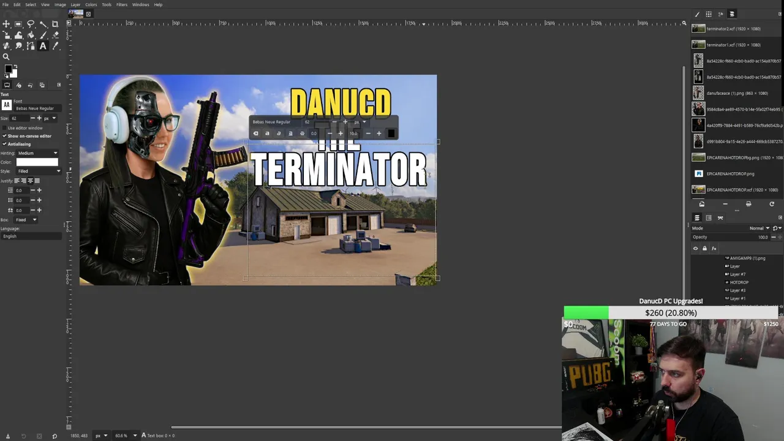
Task: Click the layer lock column header
Action: (x=704, y=248)
